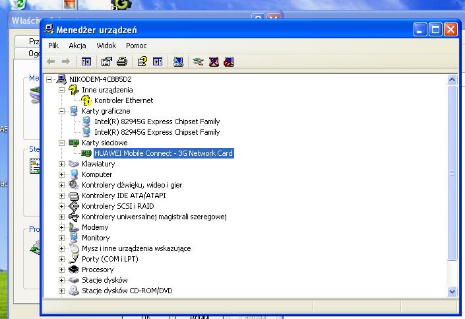Click Scan for hardware changes icon

(178, 61)
